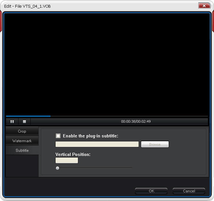This screenshot has height=201, width=214.
Task: Focus the subtitle file path field
Action: pyautogui.click(x=97, y=144)
